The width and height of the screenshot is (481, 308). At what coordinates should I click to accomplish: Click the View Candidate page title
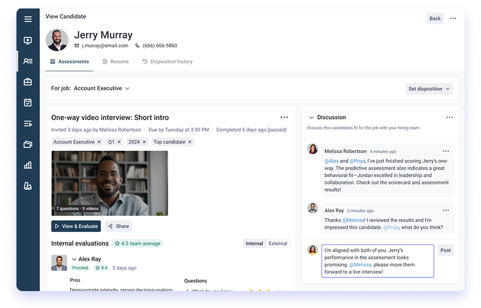pyautogui.click(x=66, y=16)
